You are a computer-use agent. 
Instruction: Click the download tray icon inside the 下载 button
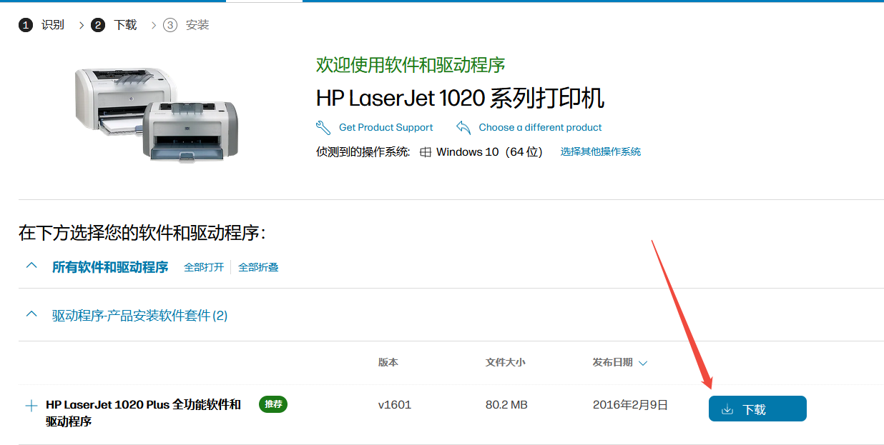(x=727, y=409)
